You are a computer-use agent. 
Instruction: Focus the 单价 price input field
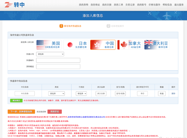pos(142,94)
